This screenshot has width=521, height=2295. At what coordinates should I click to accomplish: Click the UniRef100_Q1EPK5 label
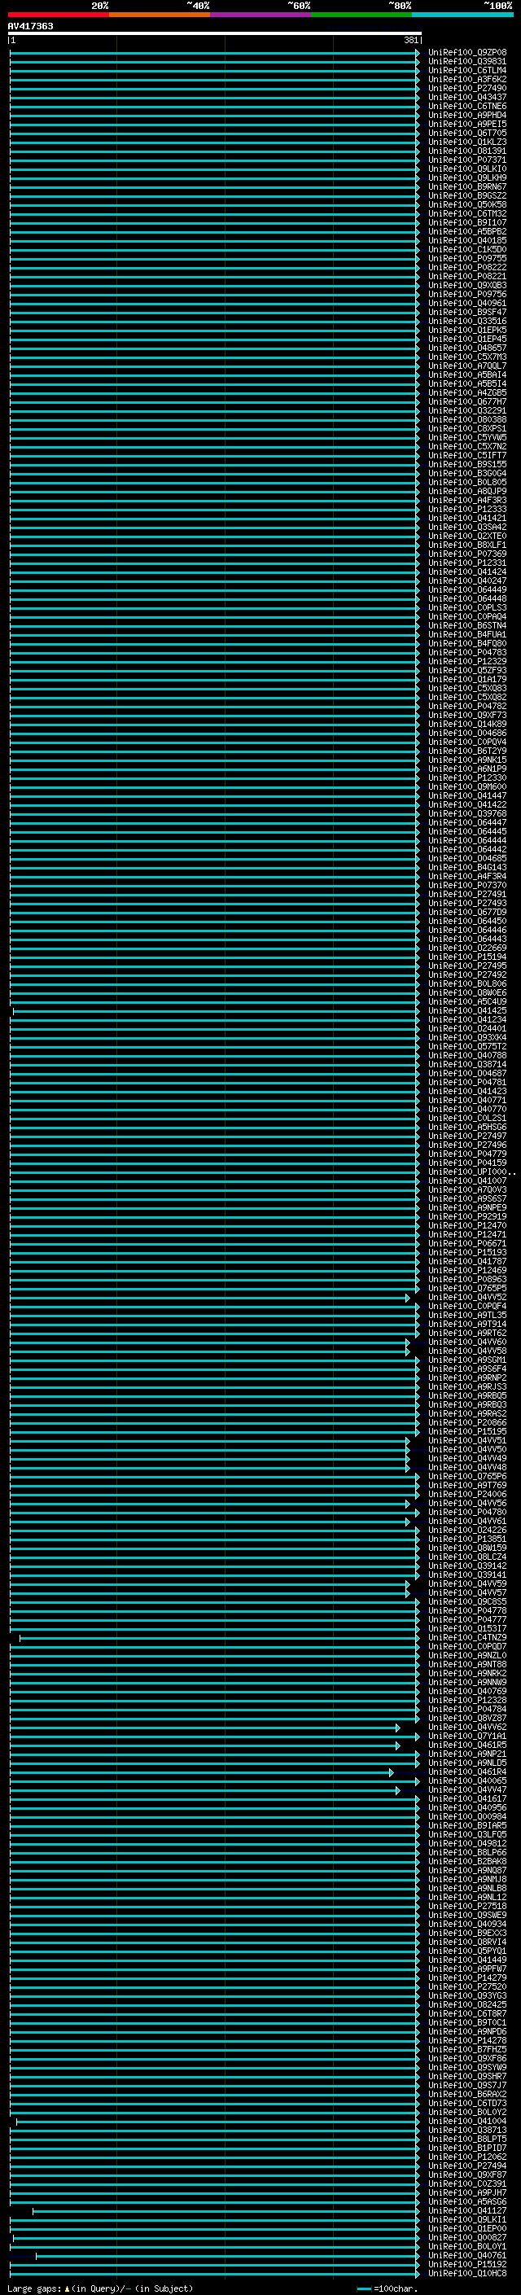pos(466,330)
